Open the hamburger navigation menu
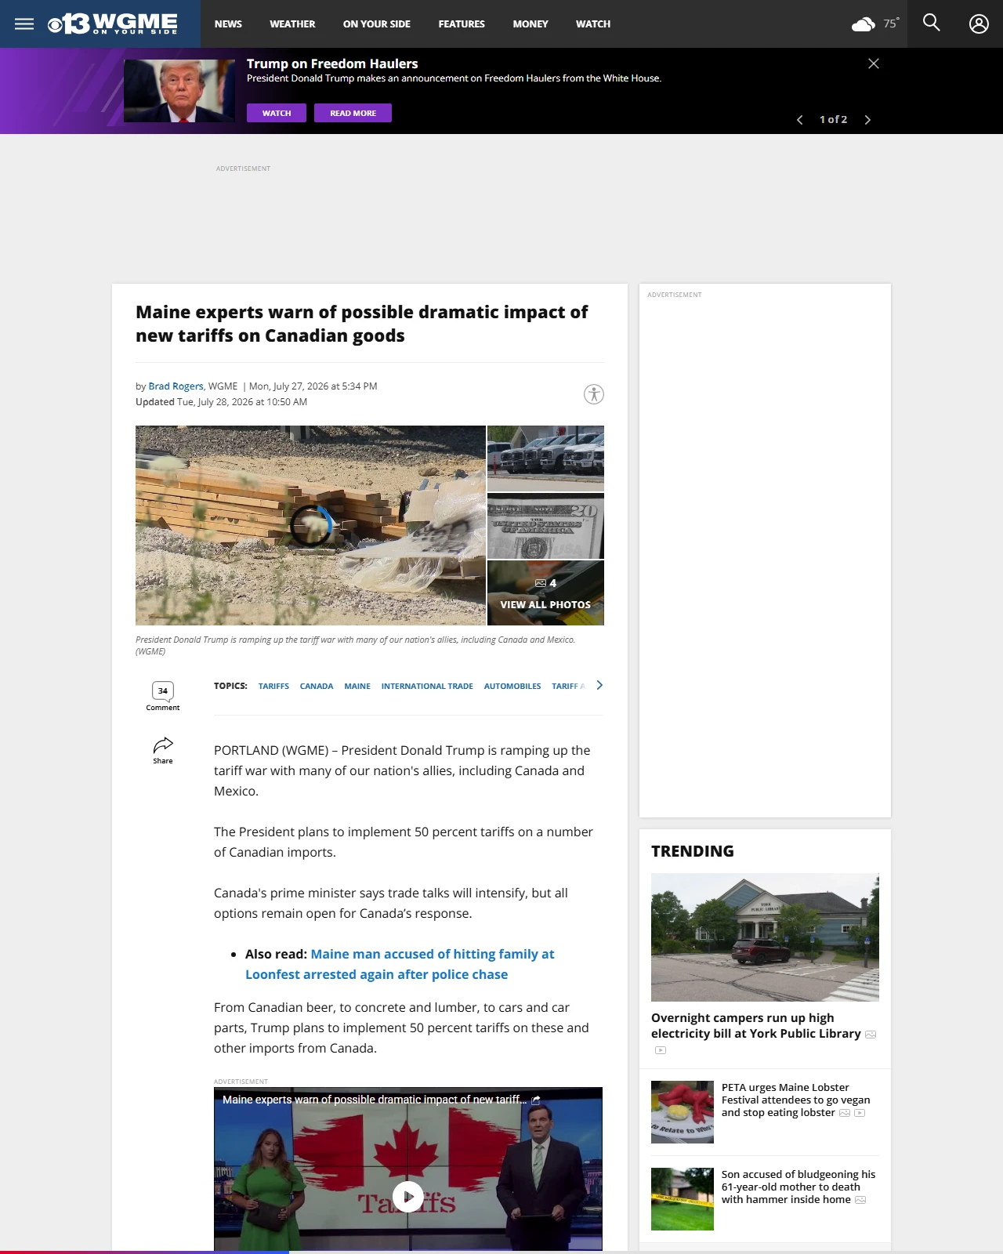Screen dimensions: 1003x1254 tap(24, 24)
